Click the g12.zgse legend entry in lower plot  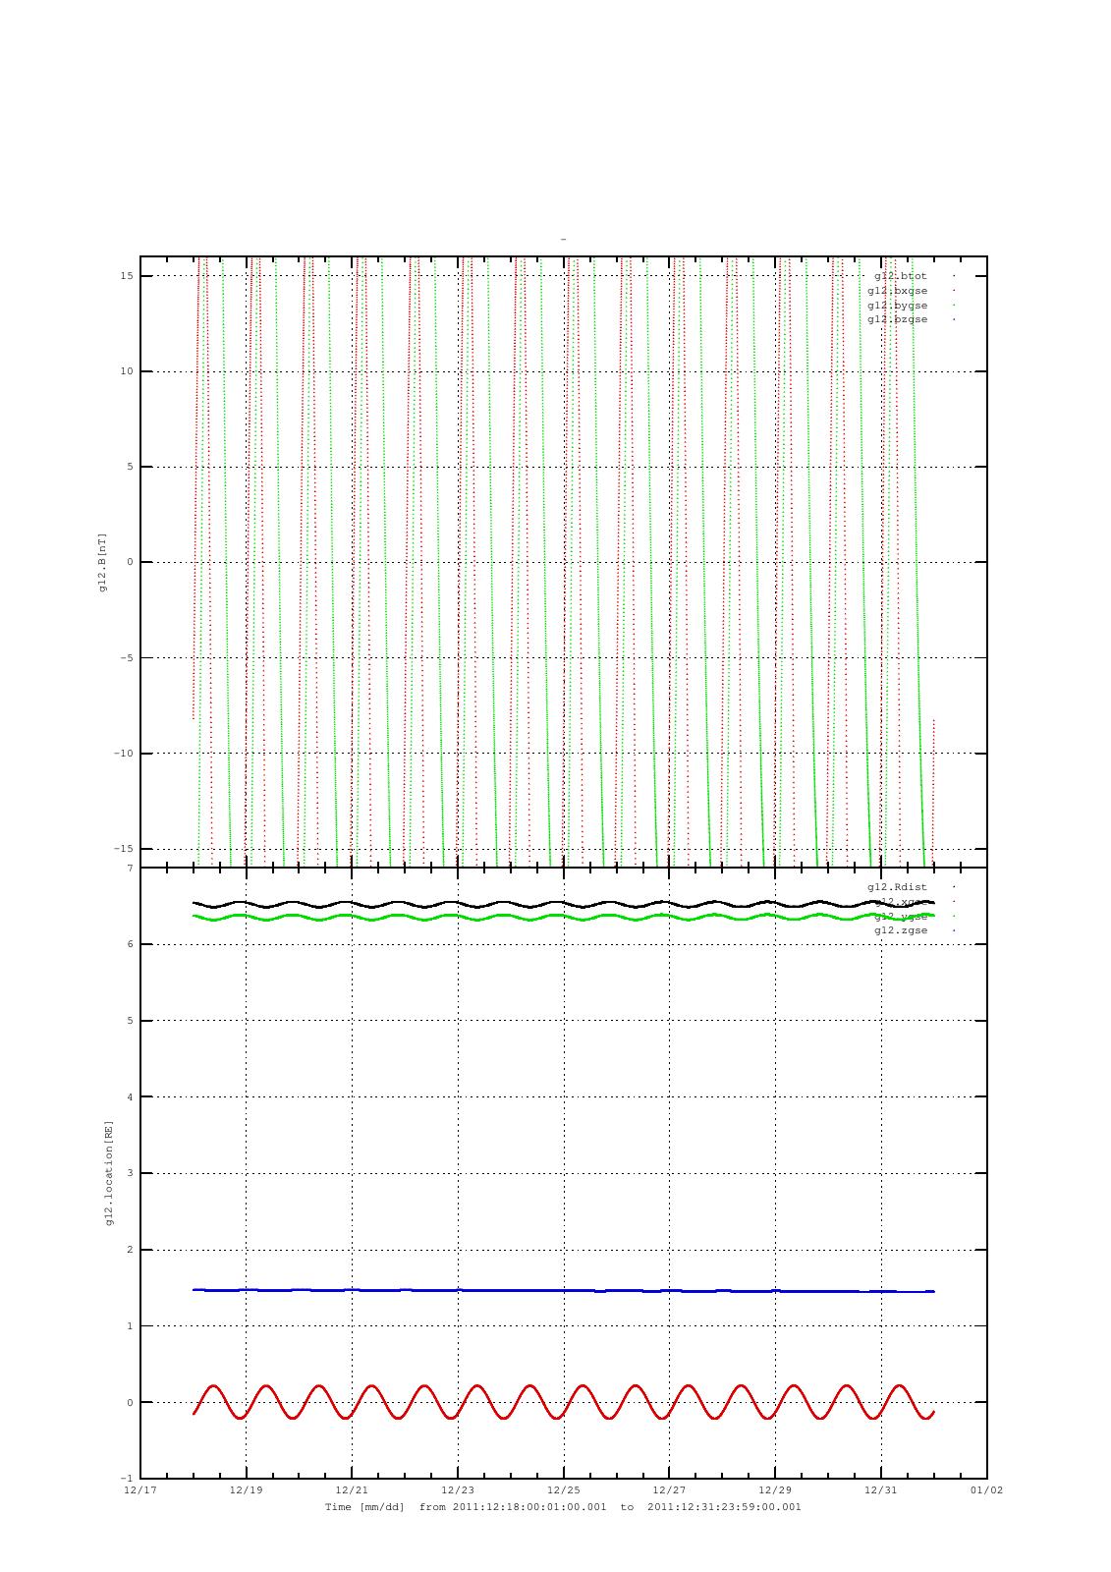(901, 930)
